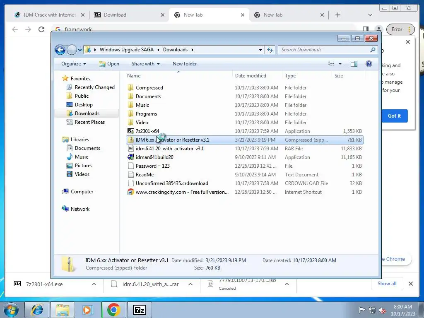Sort by Date modified column
This screenshot has height=318, width=424.
click(x=257, y=76)
